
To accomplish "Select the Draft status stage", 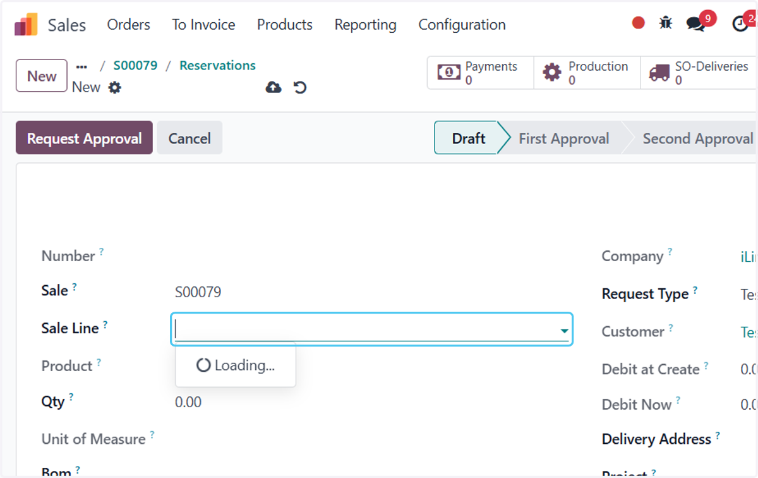I will [469, 138].
